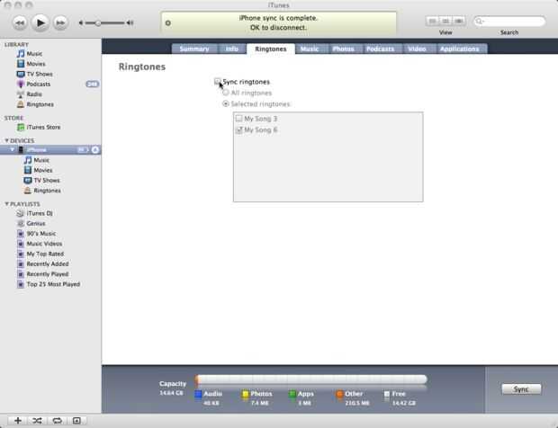The image size is (558, 428).
Task: Switch to Cover Flow view button
Action: click(459, 21)
